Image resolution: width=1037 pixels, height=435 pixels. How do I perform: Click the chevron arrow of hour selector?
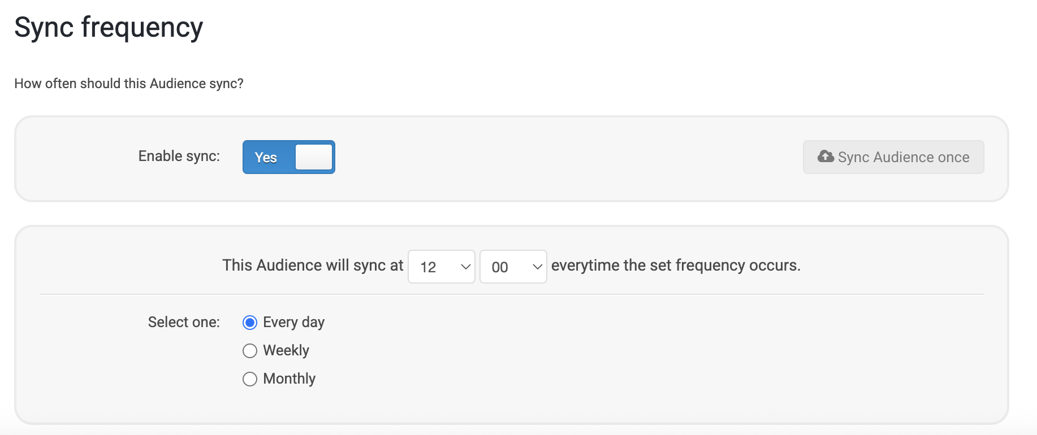click(x=466, y=267)
